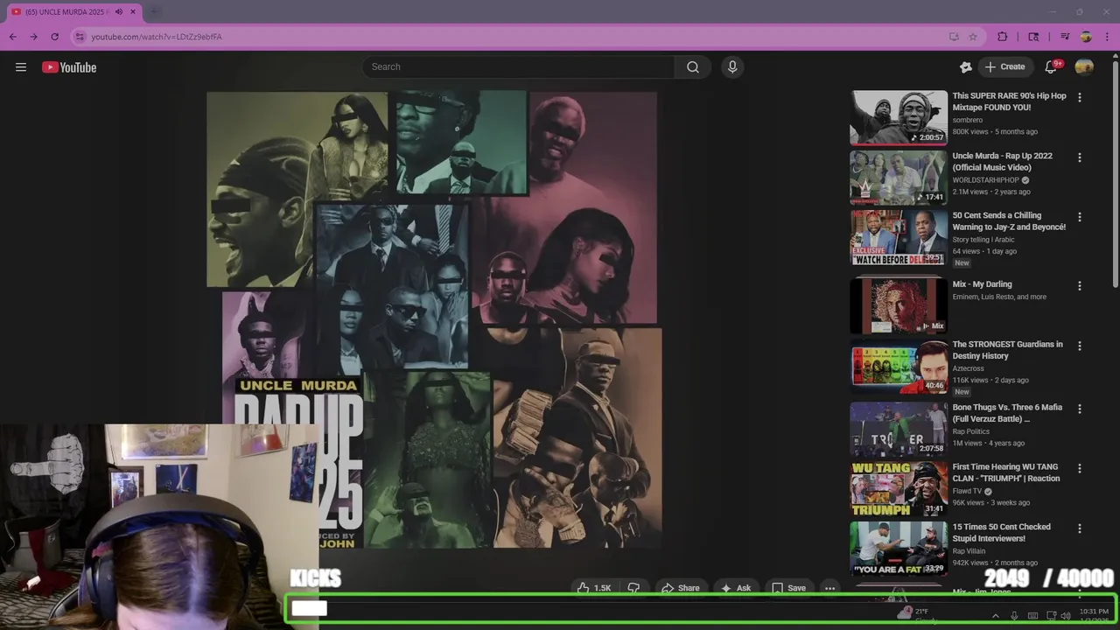1120x630 pixels.
Task: Dislike the video with thumbs down
Action: point(634,588)
